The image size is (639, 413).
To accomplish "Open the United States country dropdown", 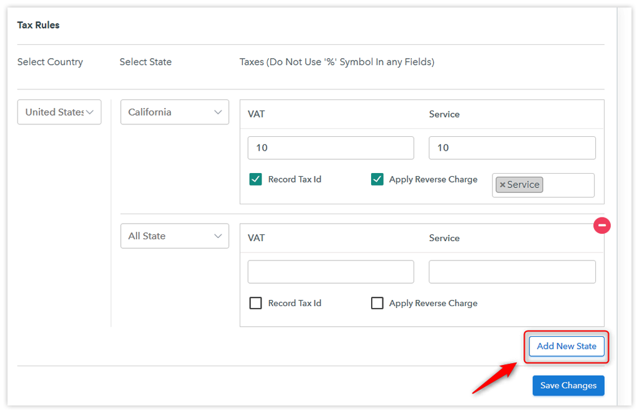I will [x=59, y=112].
